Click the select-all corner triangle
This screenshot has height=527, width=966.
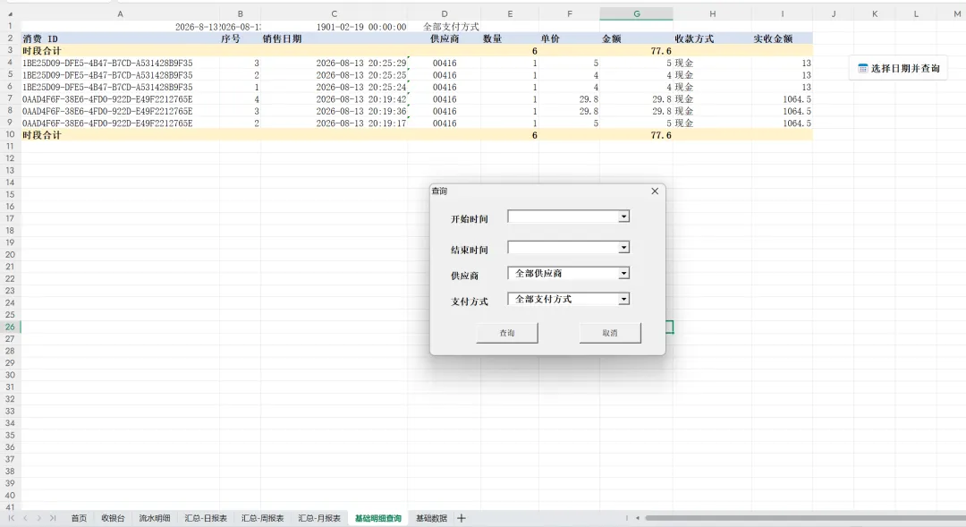11,14
